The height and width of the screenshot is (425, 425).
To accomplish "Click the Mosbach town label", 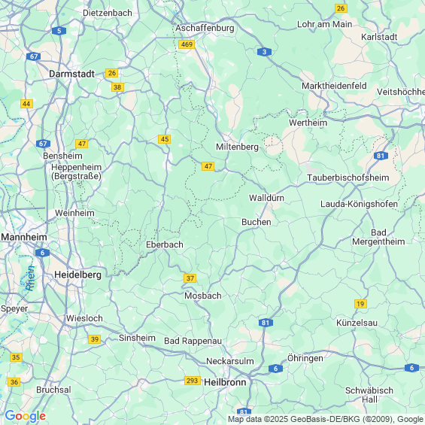I will pyautogui.click(x=203, y=296).
